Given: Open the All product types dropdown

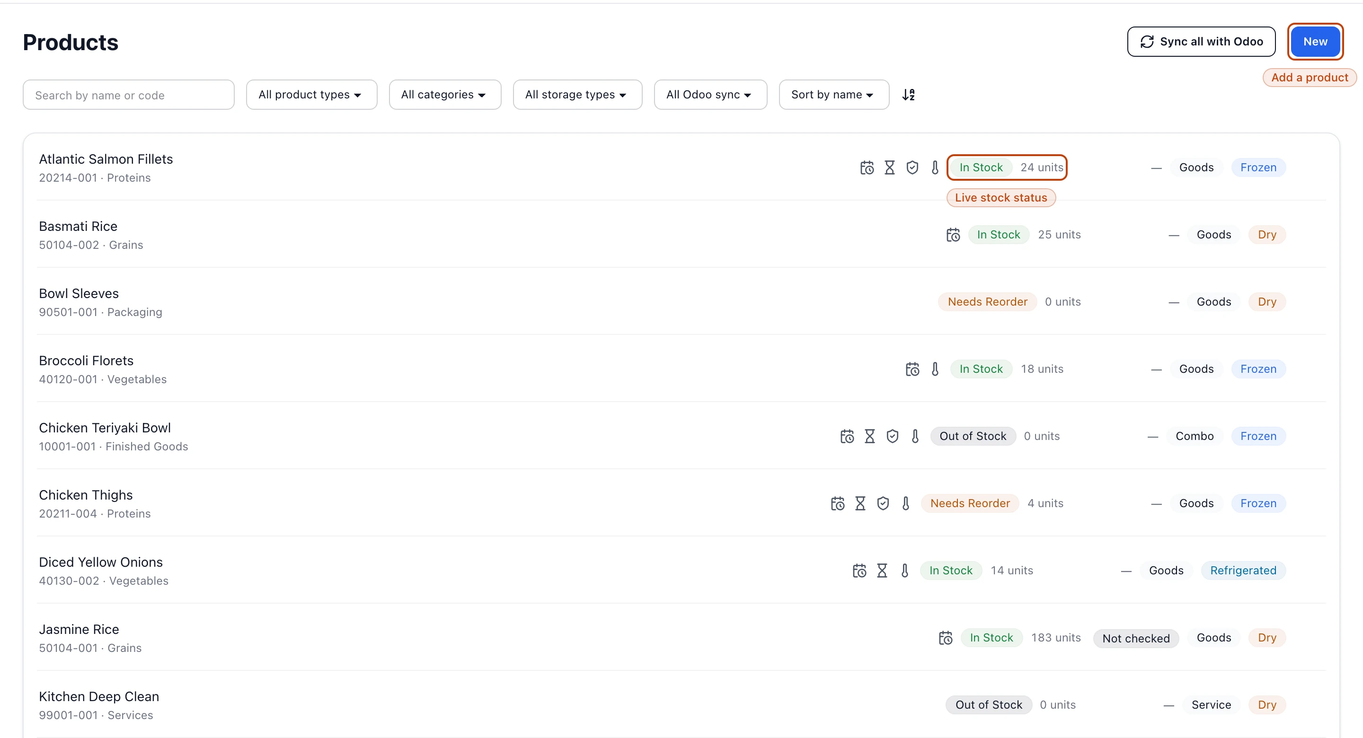Looking at the screenshot, I should (311, 95).
